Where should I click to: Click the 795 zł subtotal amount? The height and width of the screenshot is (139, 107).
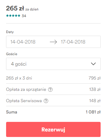[95, 78]
